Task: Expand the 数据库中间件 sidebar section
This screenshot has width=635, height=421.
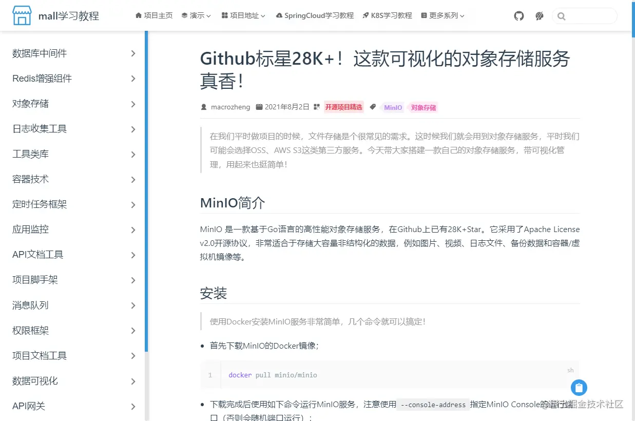Action: tap(74, 53)
